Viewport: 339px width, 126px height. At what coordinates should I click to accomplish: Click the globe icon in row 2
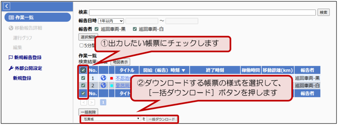click(103, 85)
